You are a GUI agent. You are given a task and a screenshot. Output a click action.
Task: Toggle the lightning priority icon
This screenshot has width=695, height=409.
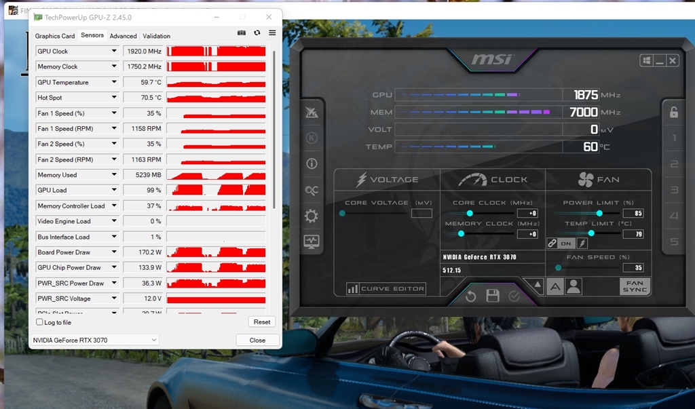[x=582, y=244]
